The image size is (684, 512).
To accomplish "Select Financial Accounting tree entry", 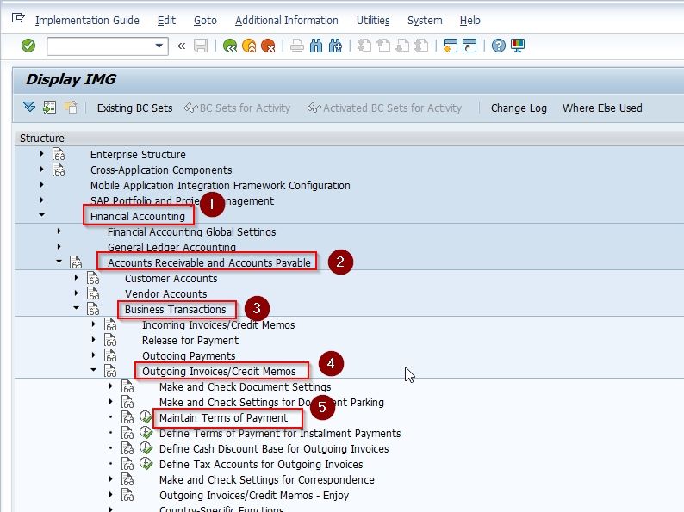I will (x=138, y=217).
